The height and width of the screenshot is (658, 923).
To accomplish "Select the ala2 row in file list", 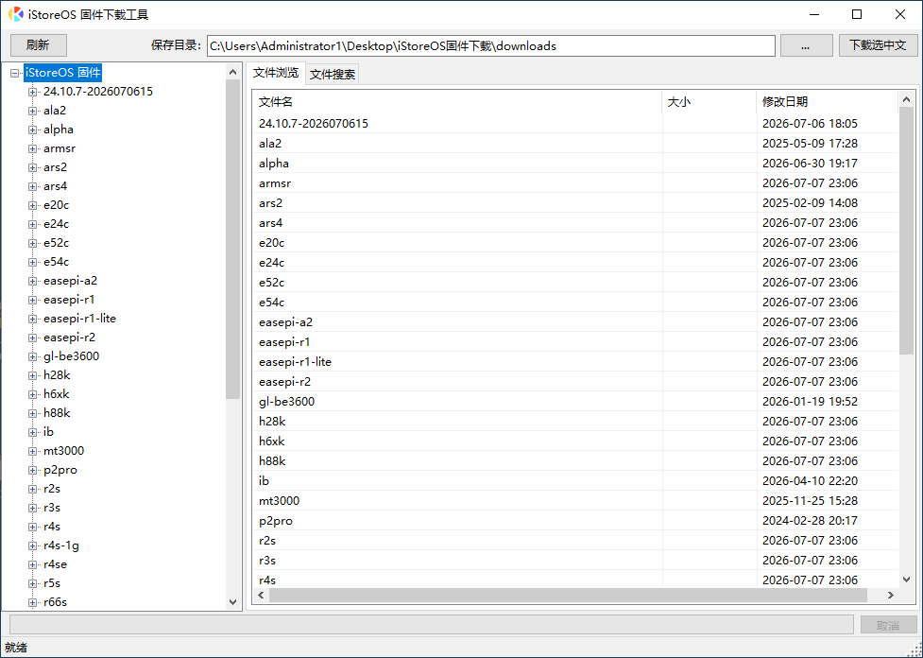I will pos(575,143).
